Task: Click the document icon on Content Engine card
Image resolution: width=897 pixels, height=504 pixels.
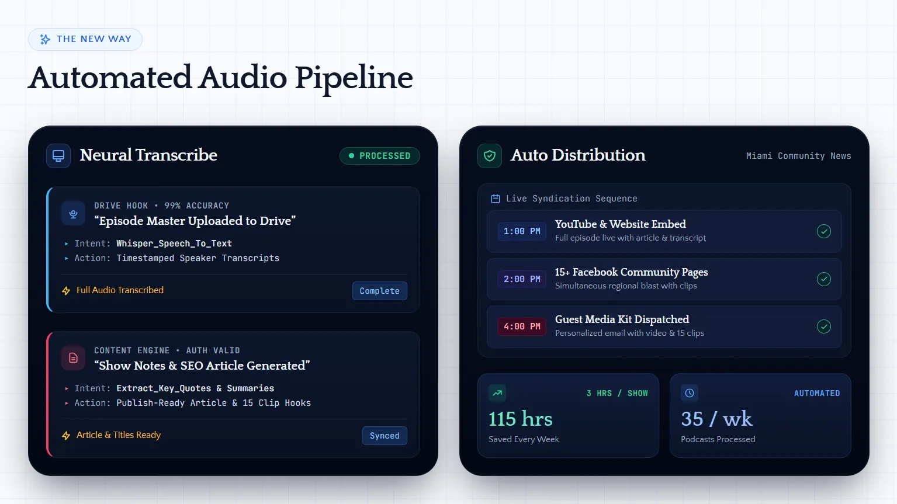Action: click(x=73, y=358)
